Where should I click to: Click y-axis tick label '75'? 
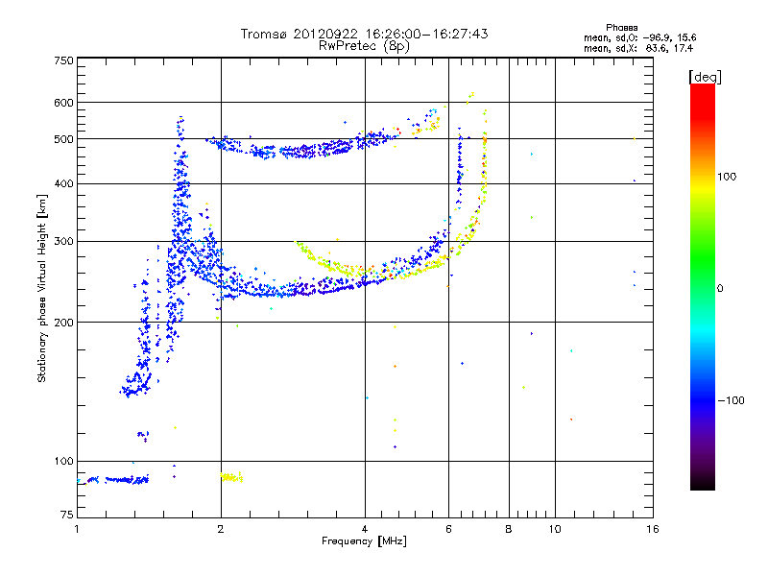pyautogui.click(x=67, y=515)
